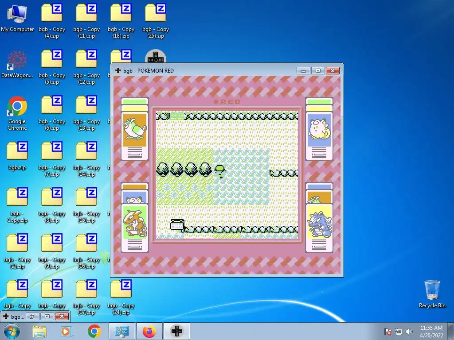Image resolution: width=454 pixels, height=340 pixels.
Task: Close the bgb POKEMON RED window
Action: [333, 71]
